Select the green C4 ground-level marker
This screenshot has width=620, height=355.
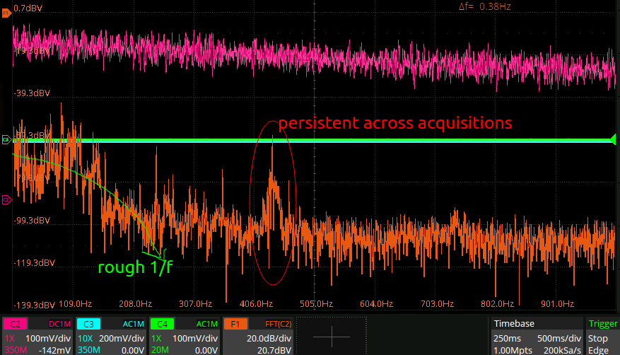click(x=6, y=139)
